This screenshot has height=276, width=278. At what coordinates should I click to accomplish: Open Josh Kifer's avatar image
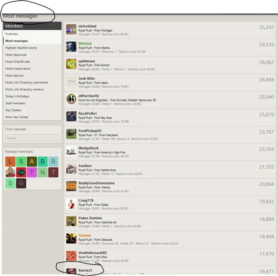pos(71,81)
